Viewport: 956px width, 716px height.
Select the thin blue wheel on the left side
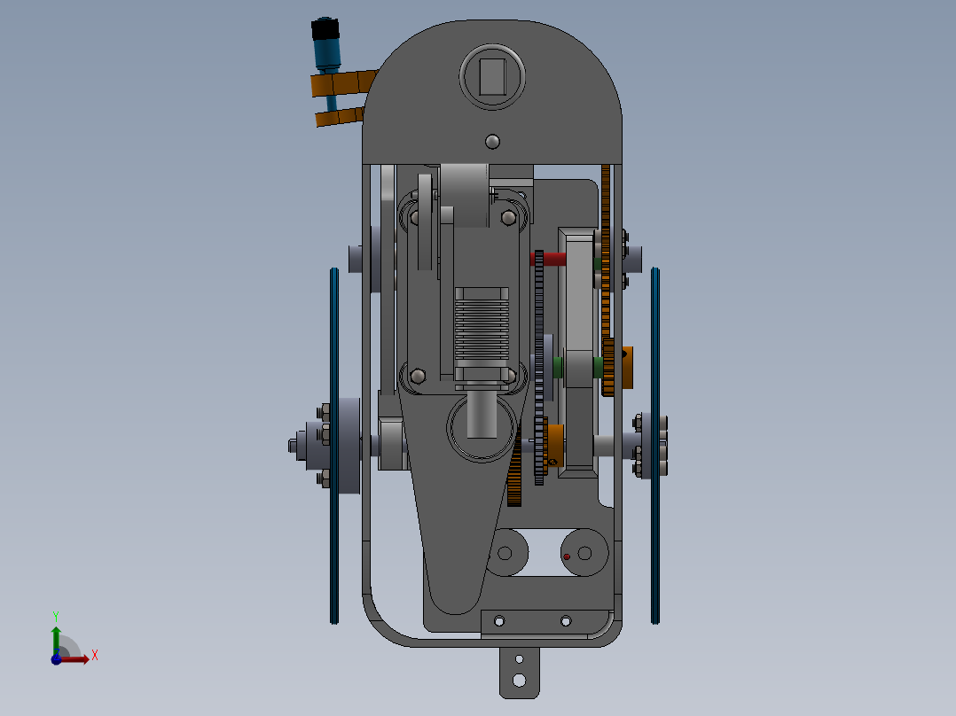click(334, 446)
